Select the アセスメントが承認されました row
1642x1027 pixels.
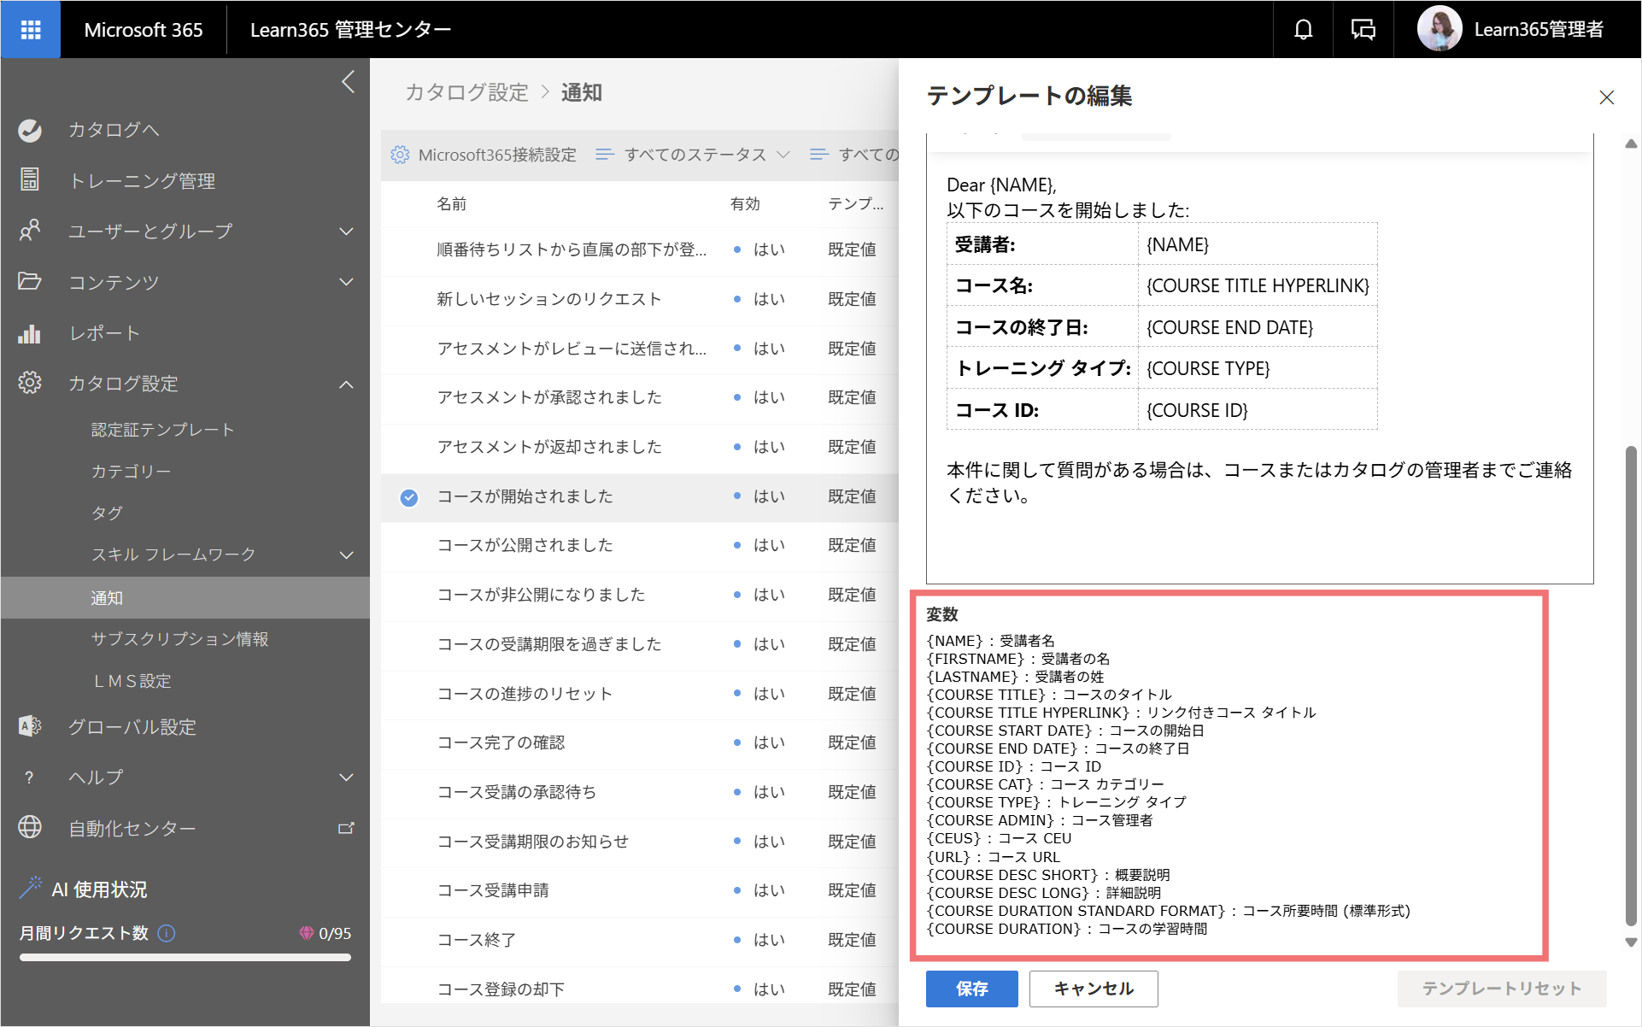(x=640, y=397)
